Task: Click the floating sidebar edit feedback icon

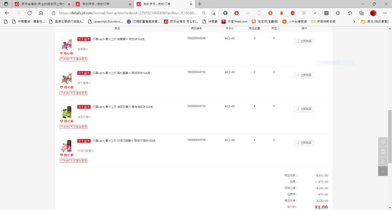Action: (383, 162)
